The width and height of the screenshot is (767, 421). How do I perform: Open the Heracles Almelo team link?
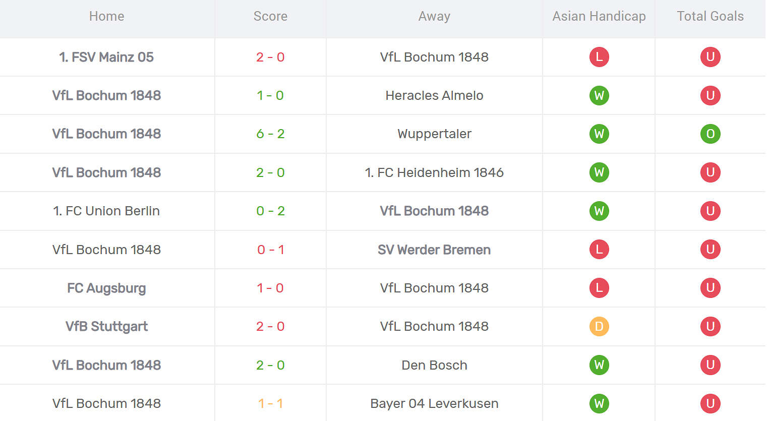point(434,95)
